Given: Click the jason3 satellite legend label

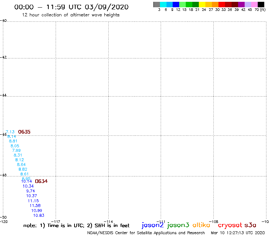Looking at the screenshot, I should 178,225.
